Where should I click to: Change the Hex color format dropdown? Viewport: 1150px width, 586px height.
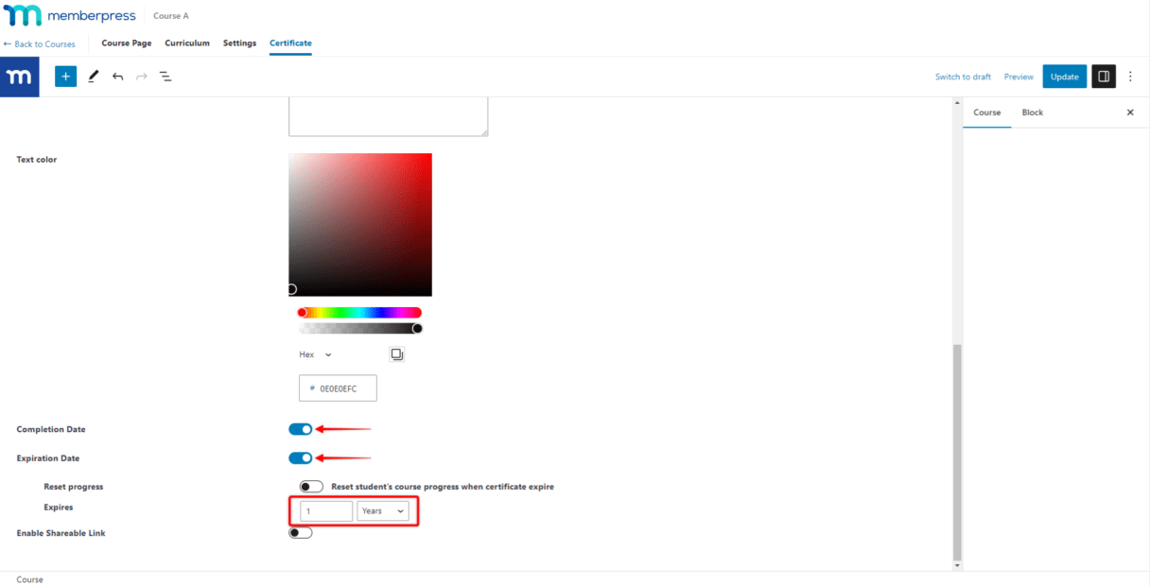(x=316, y=354)
